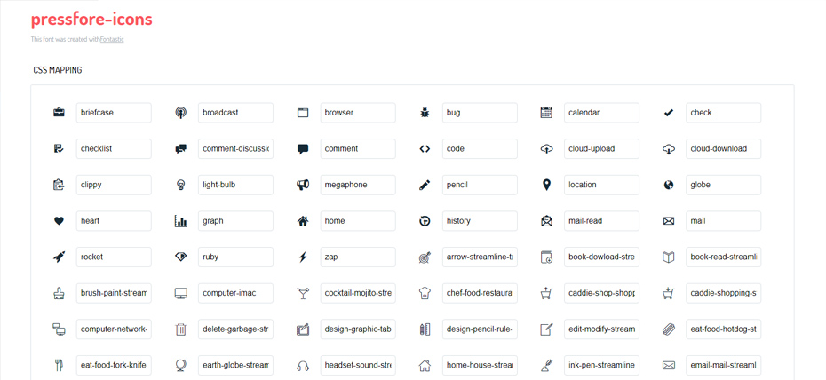
Task: Click the bug icon
Action: [425, 112]
